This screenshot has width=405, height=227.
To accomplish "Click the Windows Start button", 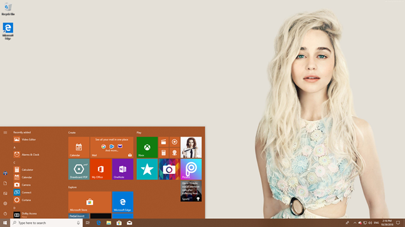I will (5, 223).
